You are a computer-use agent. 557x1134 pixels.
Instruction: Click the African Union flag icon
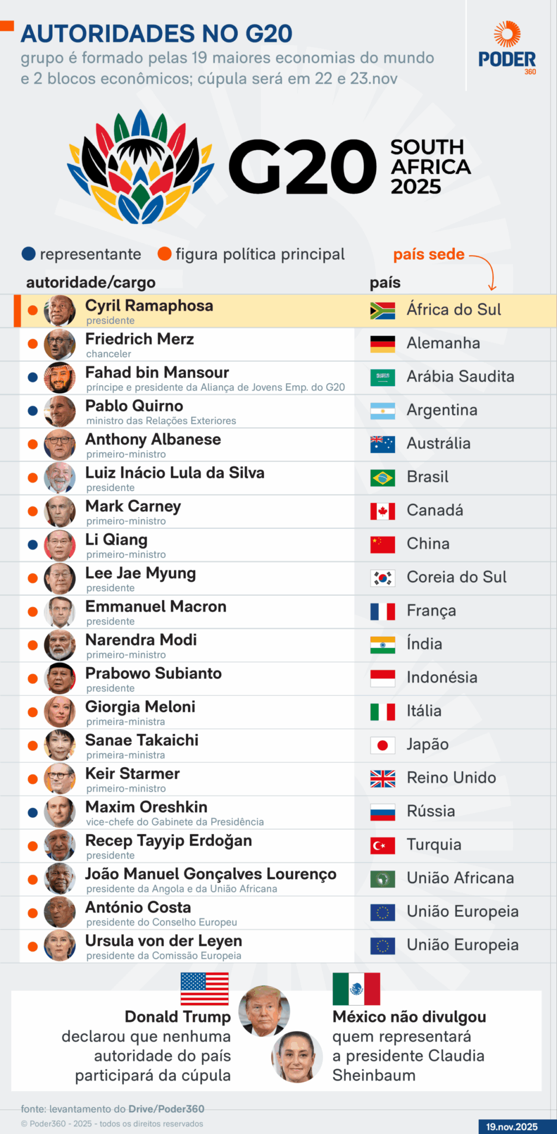382,878
